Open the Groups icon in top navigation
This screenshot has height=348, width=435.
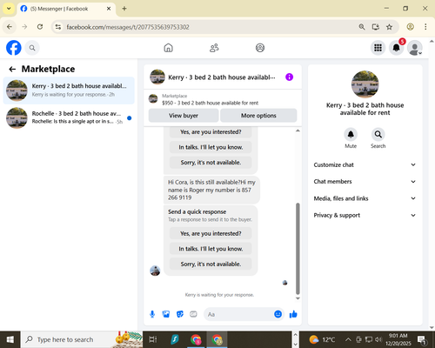260,48
